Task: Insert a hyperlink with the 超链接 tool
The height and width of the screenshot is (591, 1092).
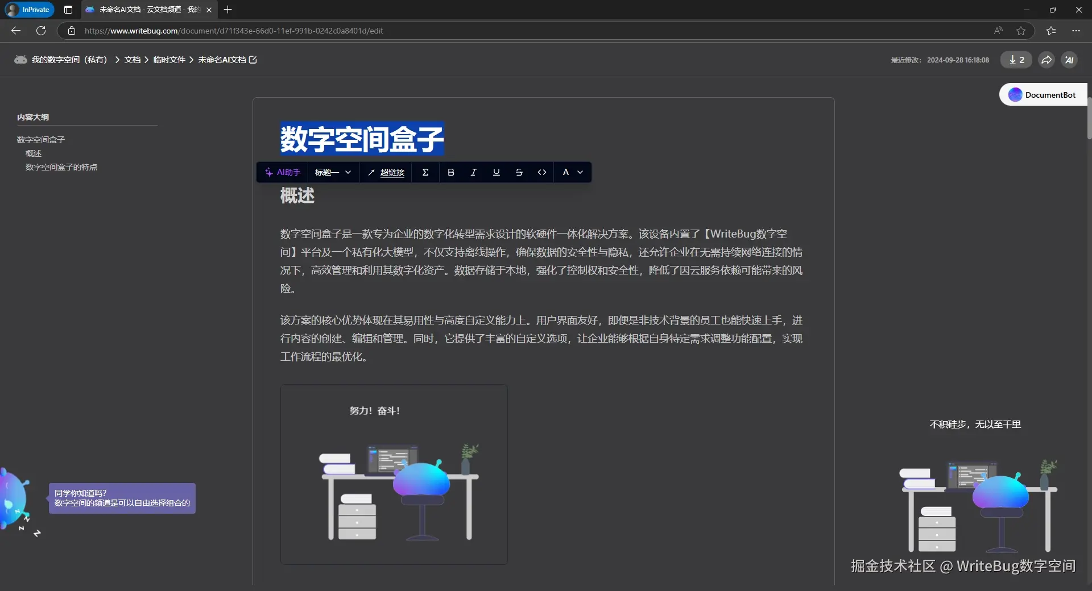Action: pyautogui.click(x=386, y=172)
